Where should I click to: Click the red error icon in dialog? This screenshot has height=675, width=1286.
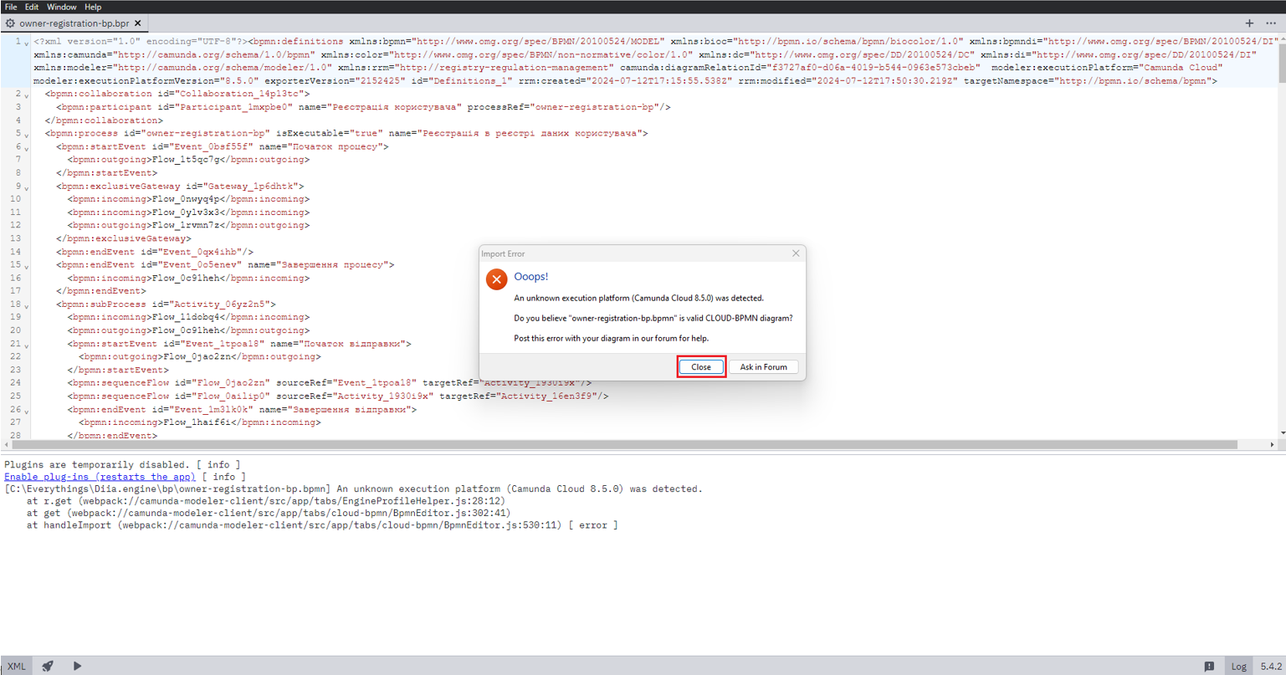pyautogui.click(x=496, y=279)
